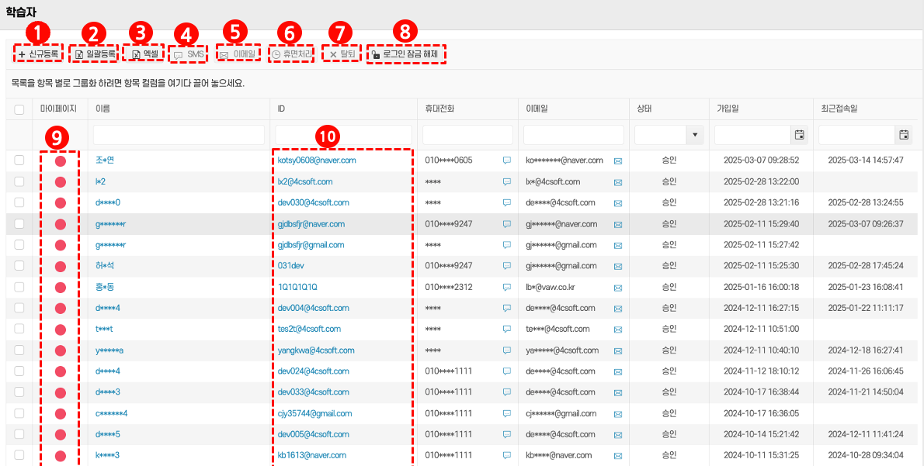Viewport: 924px width, 466px height.
Task: Check the checkbox for the dev004@4csoft.com row
Action: coord(19,308)
